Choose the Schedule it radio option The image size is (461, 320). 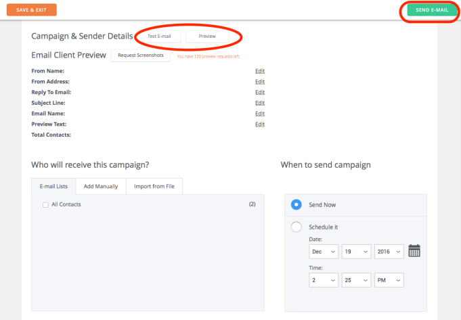point(296,227)
